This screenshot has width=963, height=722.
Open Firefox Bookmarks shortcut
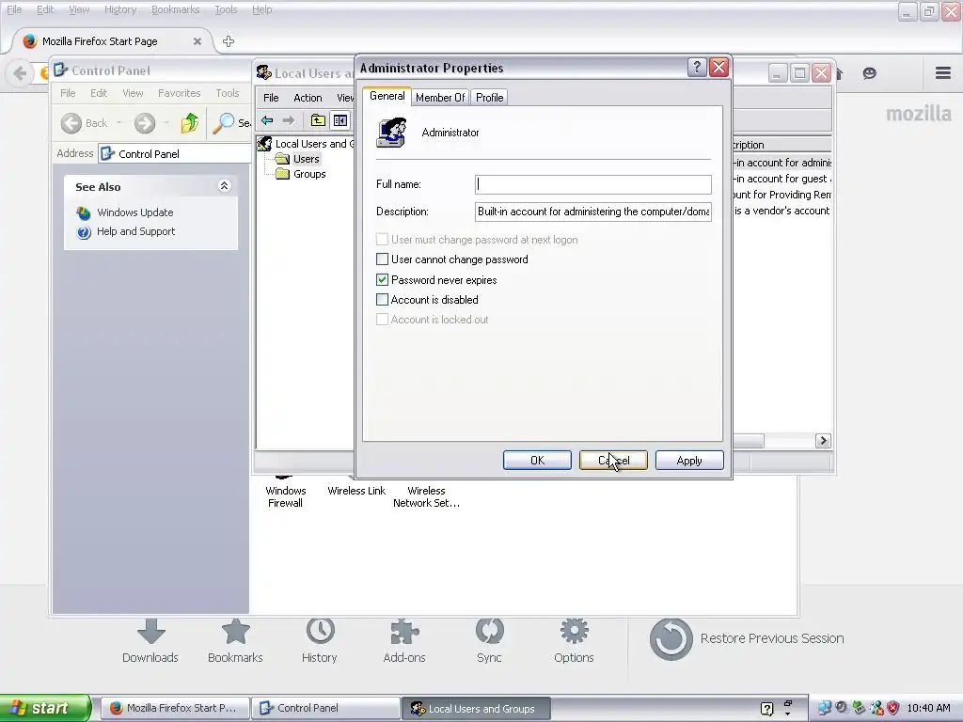coord(235,641)
